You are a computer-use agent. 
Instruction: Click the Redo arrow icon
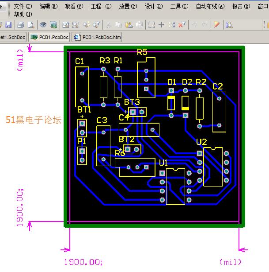pos(205,25)
